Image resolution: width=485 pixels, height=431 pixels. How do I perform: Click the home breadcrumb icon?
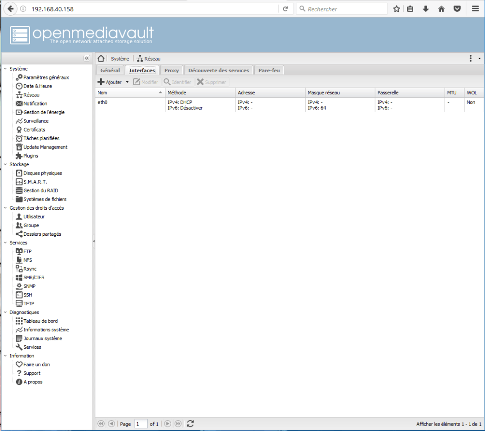[101, 58]
